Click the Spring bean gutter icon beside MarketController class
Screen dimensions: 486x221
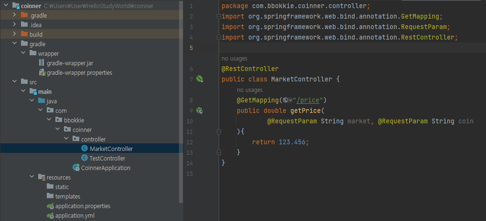[200, 79]
